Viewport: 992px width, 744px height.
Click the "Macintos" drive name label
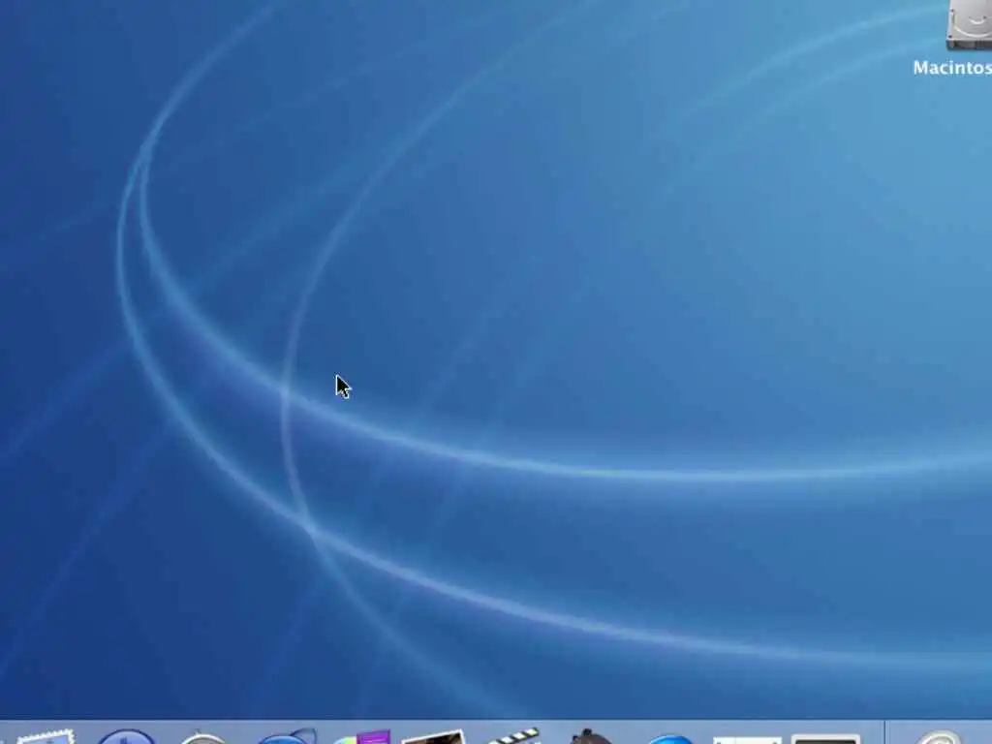coord(952,68)
